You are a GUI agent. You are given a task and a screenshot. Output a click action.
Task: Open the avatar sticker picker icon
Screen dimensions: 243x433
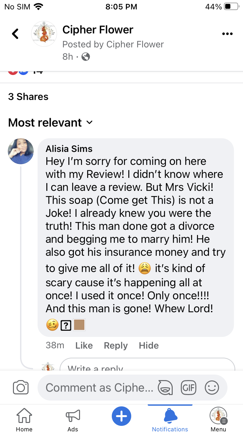coord(165,388)
